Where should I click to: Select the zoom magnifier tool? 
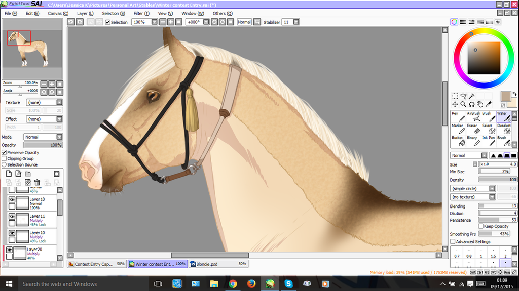point(463,104)
